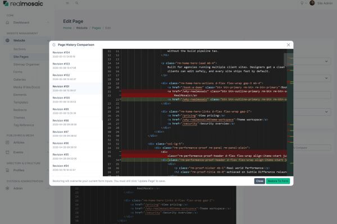The width and height of the screenshot is (337, 224).
Task: Open the third dropdown in the Edit Page right panel
Action: tap(312, 111)
